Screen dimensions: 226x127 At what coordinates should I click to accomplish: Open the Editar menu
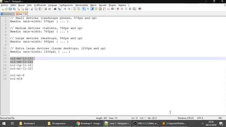13,5
